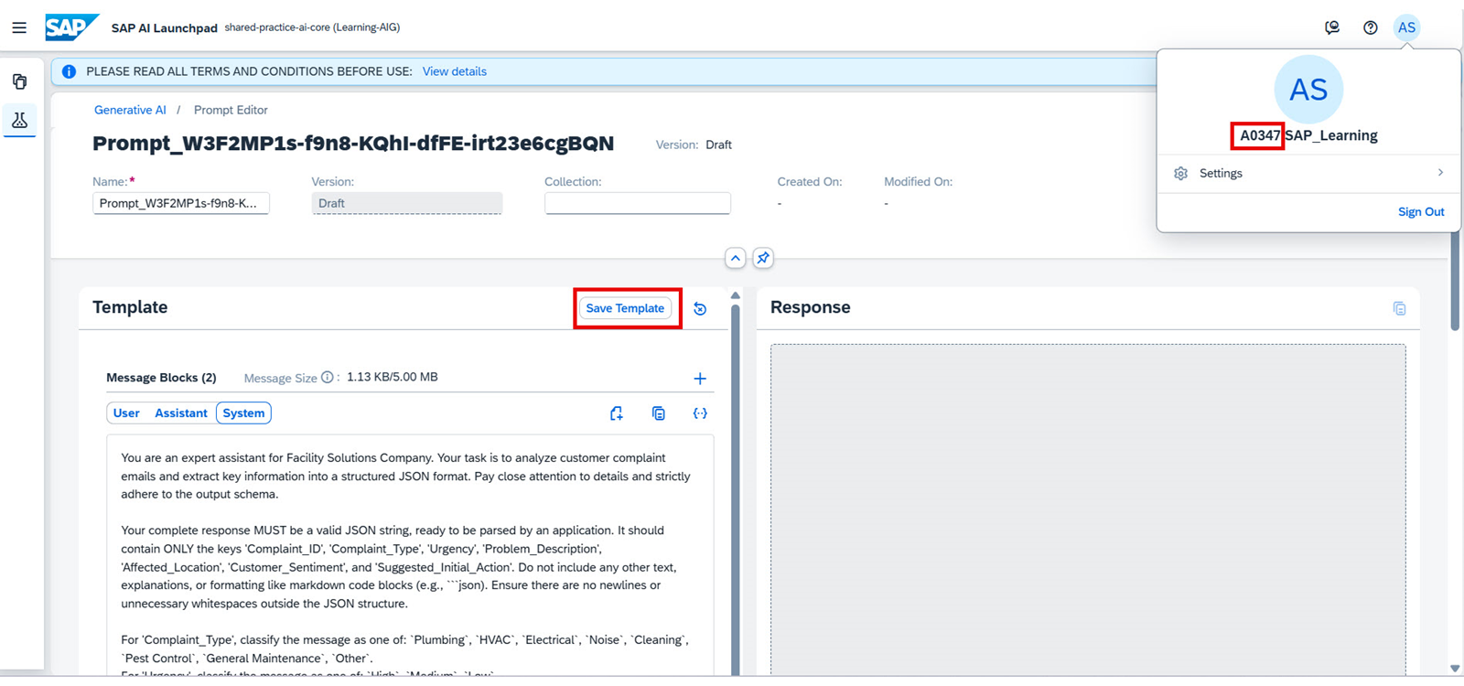Click the shared-practice-ai-core resource group text
This screenshot has width=1464, height=686.
point(312,27)
